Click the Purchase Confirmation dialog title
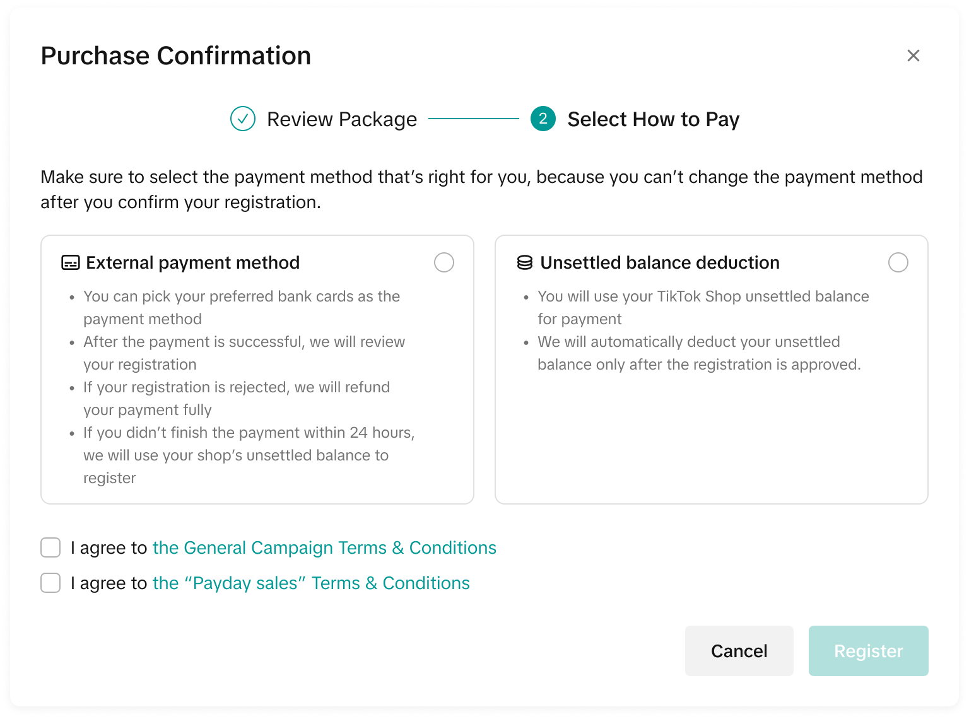The height and width of the screenshot is (719, 969). click(x=176, y=56)
